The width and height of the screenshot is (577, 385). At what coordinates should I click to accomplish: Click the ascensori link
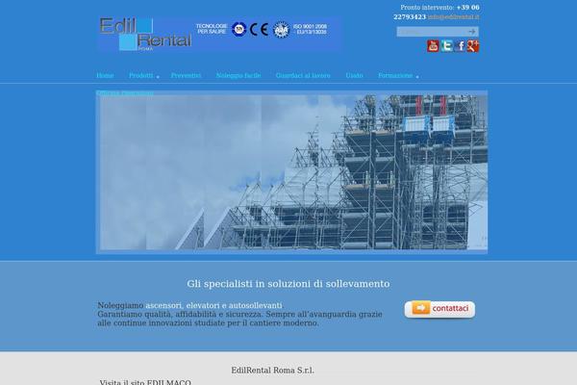[163, 305]
